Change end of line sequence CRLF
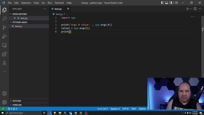 click(134, 109)
